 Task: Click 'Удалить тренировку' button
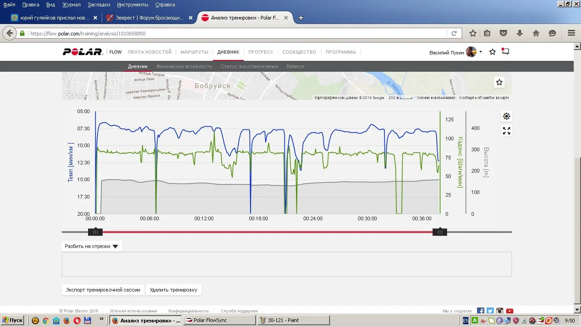coord(173,290)
